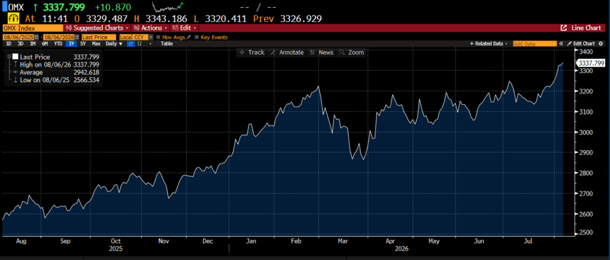Click the intraday sparkline thumbnail in the header

pos(167,7)
